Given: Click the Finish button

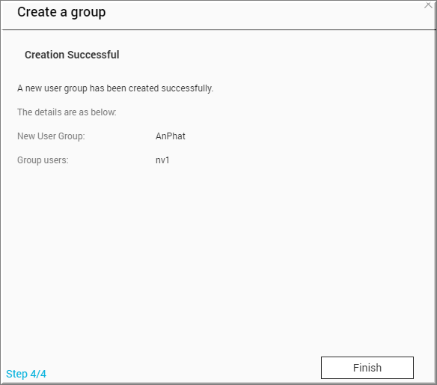Looking at the screenshot, I should (367, 368).
